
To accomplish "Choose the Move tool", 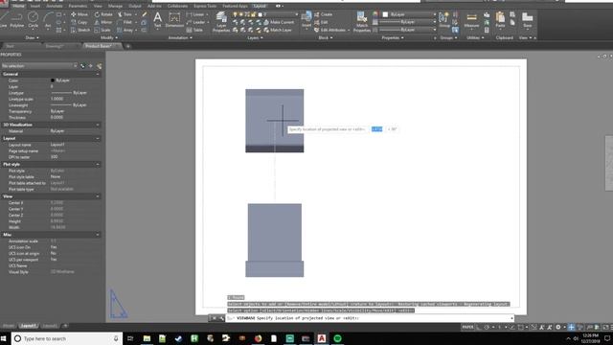I will 79,14.
